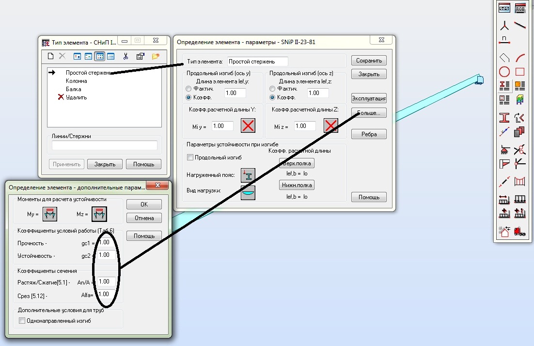Image resolution: width=534 pixels, height=346 pixels.
Task: Click Помощь in the parameters dialog
Action: [369, 197]
